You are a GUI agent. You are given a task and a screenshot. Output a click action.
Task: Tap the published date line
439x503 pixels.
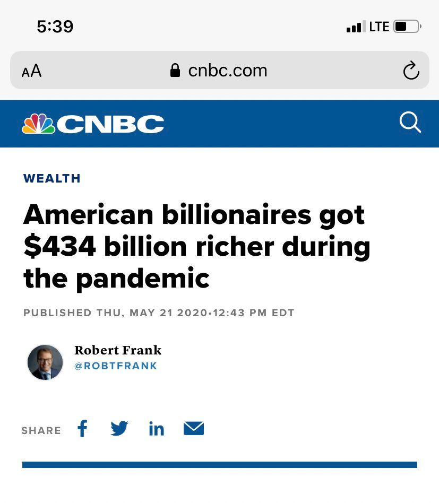(x=159, y=313)
